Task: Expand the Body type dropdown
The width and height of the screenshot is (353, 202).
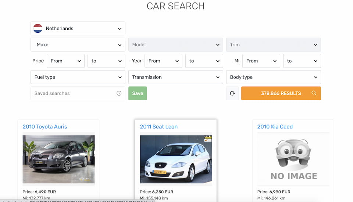Action: click(273, 77)
